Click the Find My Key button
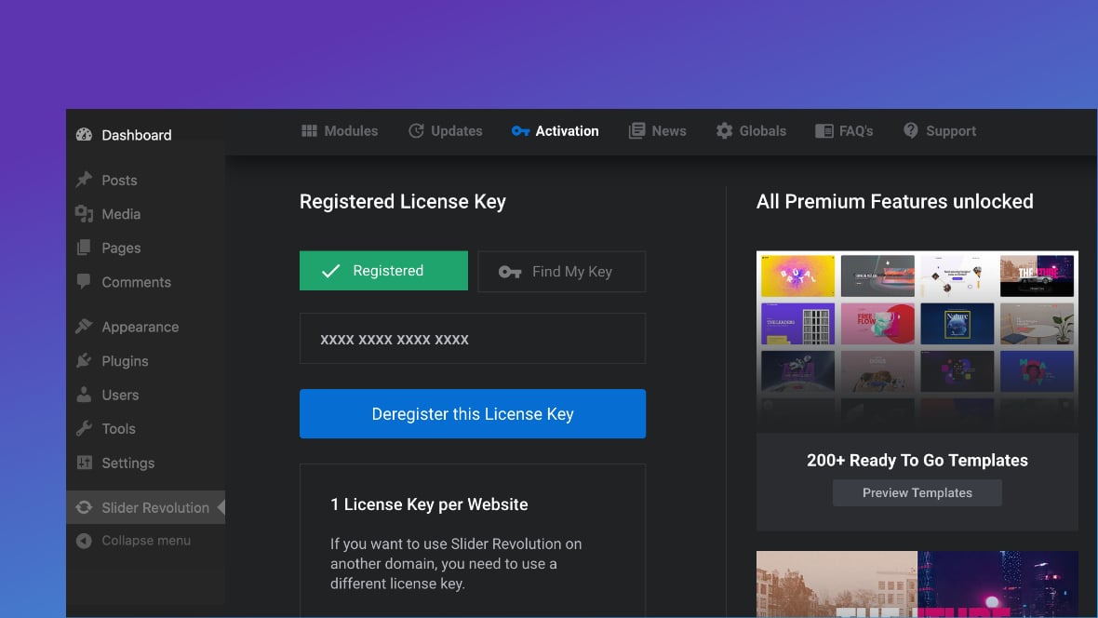This screenshot has width=1098, height=618. pos(562,271)
